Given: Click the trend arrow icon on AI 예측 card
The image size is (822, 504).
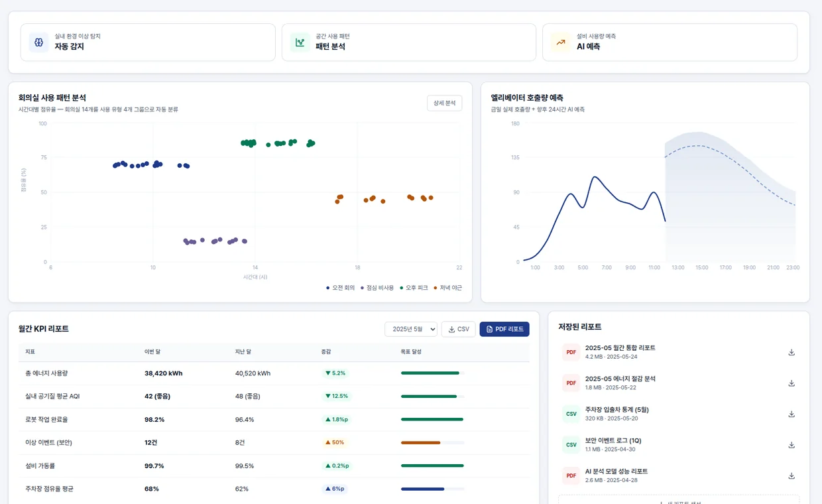Looking at the screenshot, I should click(561, 42).
